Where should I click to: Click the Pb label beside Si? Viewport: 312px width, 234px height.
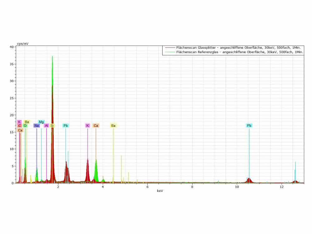tap(66, 125)
